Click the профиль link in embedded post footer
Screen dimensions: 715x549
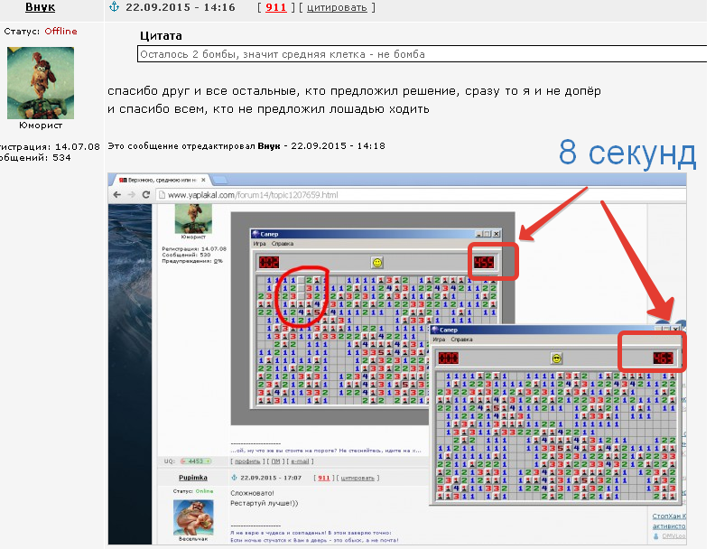click(x=247, y=461)
